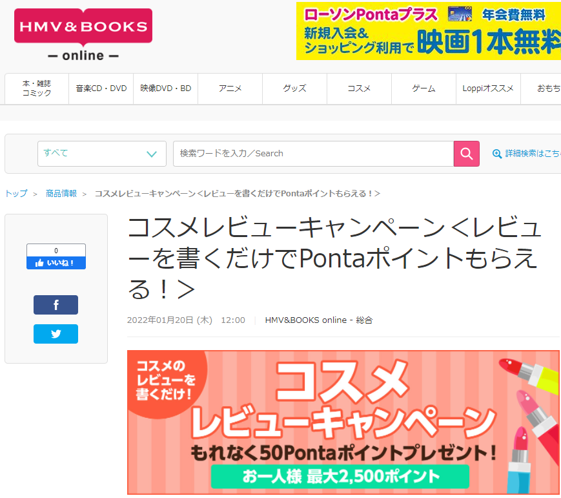561x498 pixels.
Task: Click the 検索ワードを入力 search field
Action: tap(313, 154)
